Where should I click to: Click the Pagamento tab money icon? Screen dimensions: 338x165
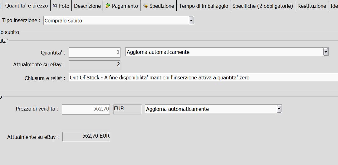click(x=108, y=6)
